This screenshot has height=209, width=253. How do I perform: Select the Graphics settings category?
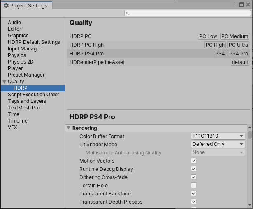click(x=18, y=36)
